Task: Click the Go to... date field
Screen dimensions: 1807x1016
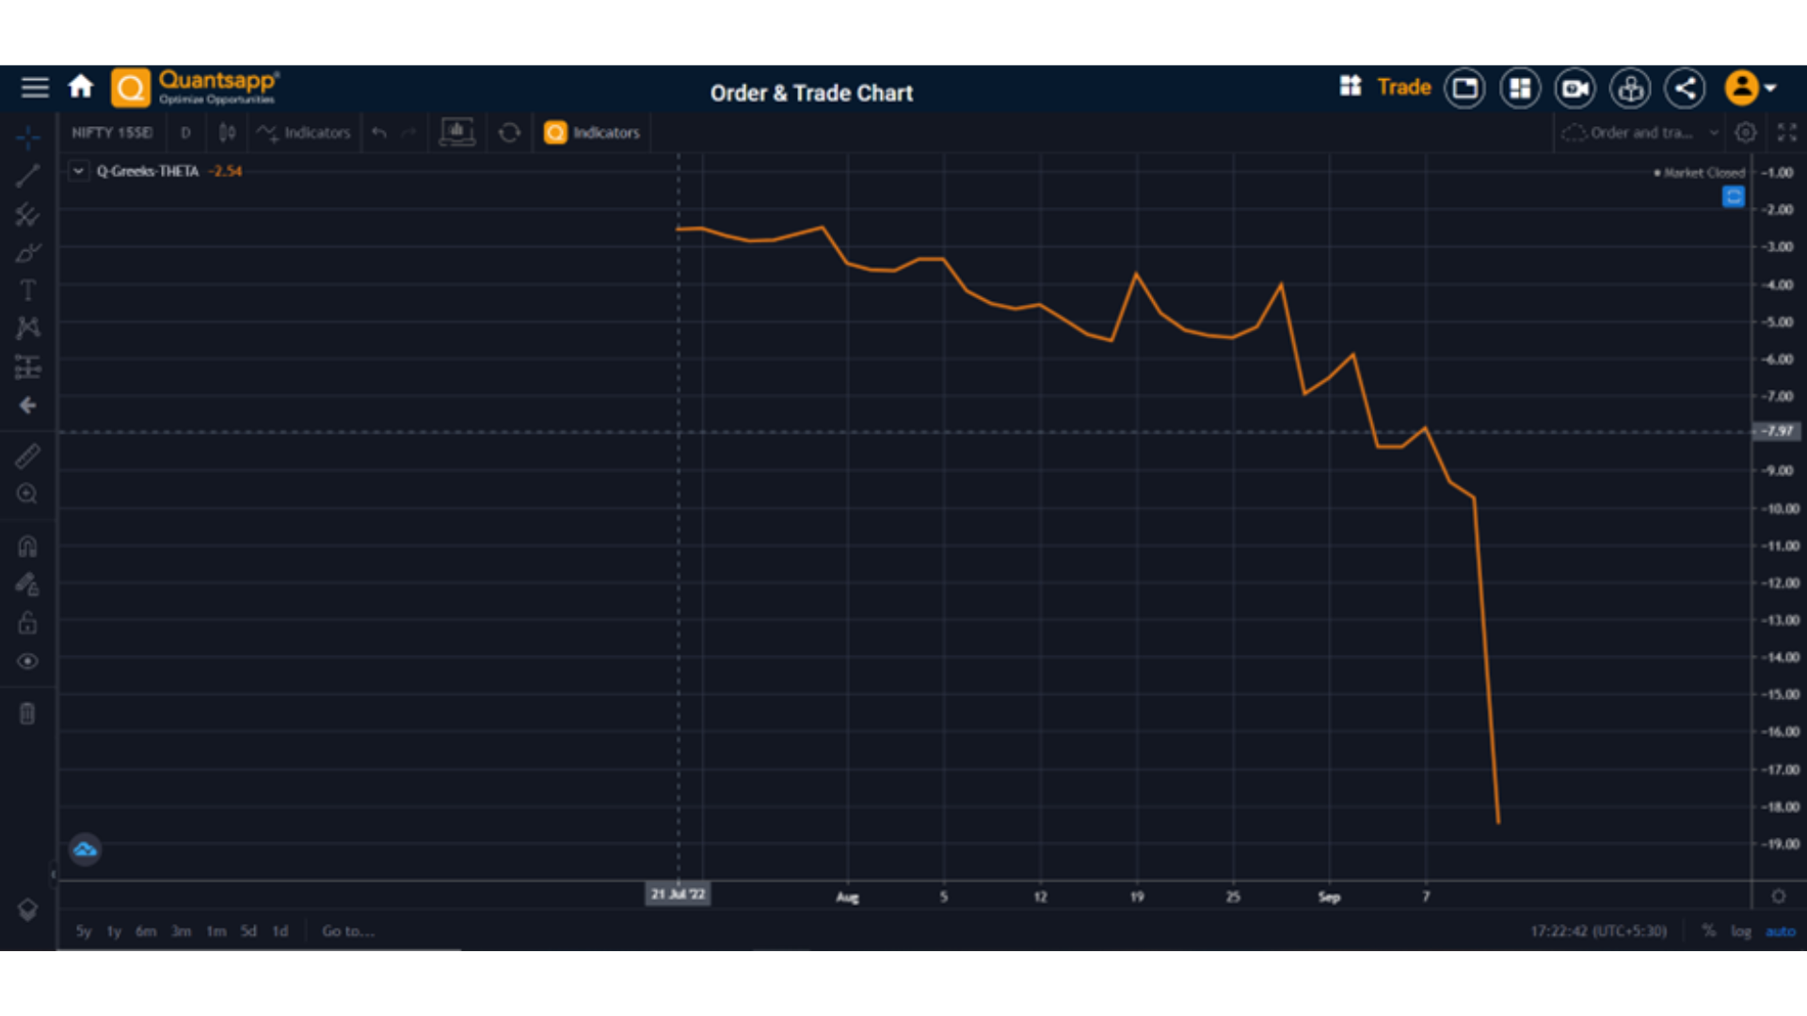Action: click(347, 931)
